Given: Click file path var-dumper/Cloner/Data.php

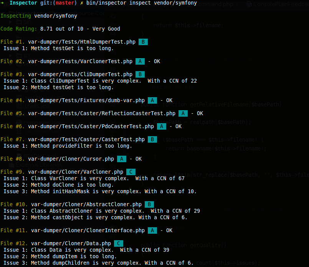Looking at the screenshot, I should 71,243.
